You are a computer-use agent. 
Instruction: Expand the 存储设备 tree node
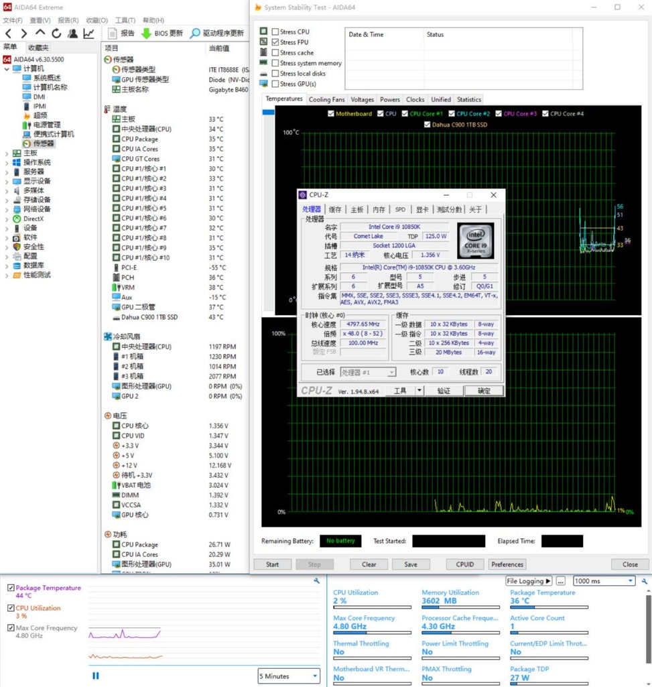(x=7, y=200)
